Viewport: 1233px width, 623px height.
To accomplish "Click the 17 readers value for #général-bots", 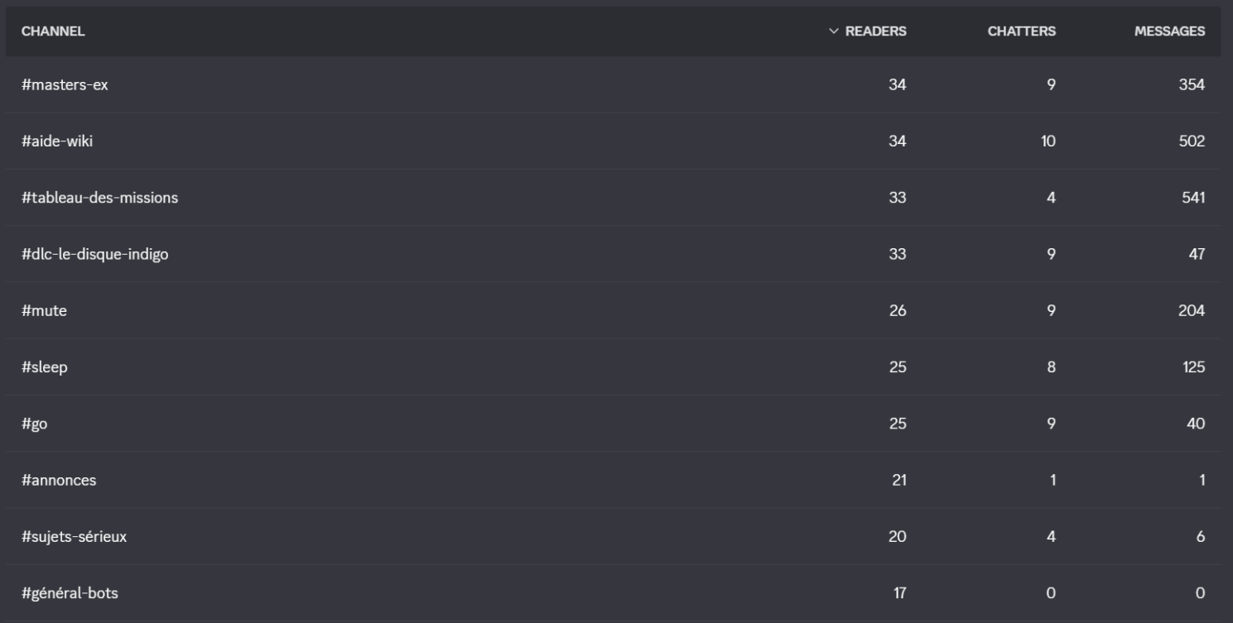I will [x=899, y=593].
